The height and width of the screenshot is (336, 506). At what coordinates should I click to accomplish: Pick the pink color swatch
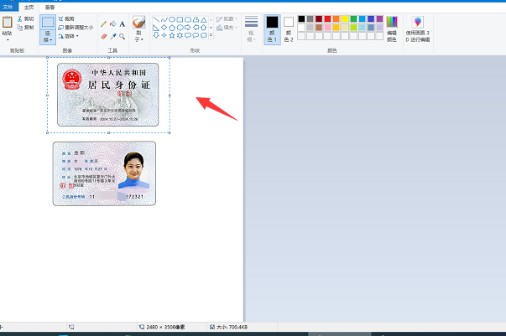327,28
